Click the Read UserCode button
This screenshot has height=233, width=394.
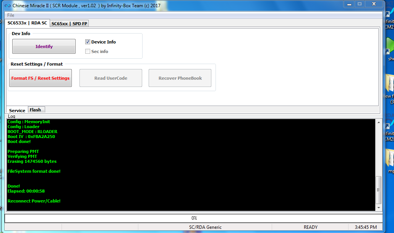[111, 78]
